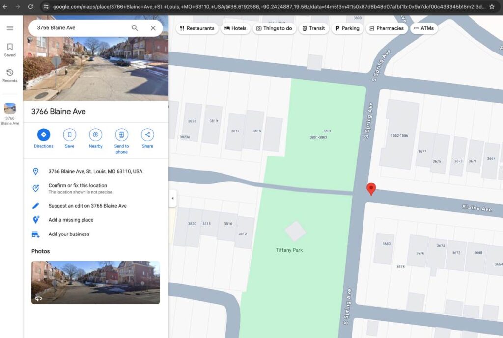The image size is (503, 338).
Task: Filter map by Restaurants
Action: pos(197,28)
